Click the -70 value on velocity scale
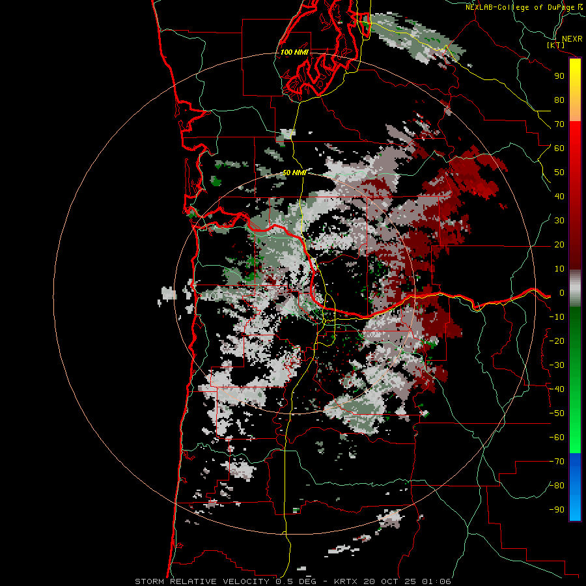The image size is (586, 586). (x=557, y=462)
